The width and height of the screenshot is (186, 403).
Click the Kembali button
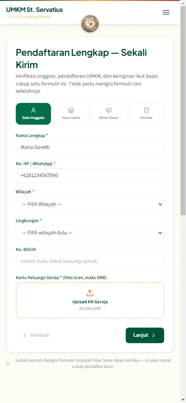(36, 335)
